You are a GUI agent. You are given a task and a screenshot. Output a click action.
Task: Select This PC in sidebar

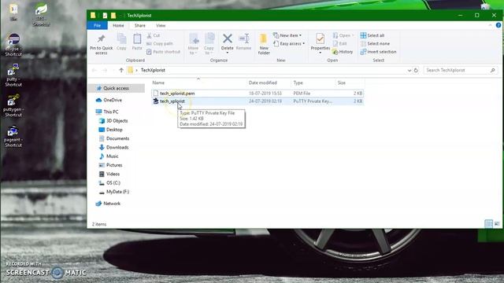click(110, 112)
